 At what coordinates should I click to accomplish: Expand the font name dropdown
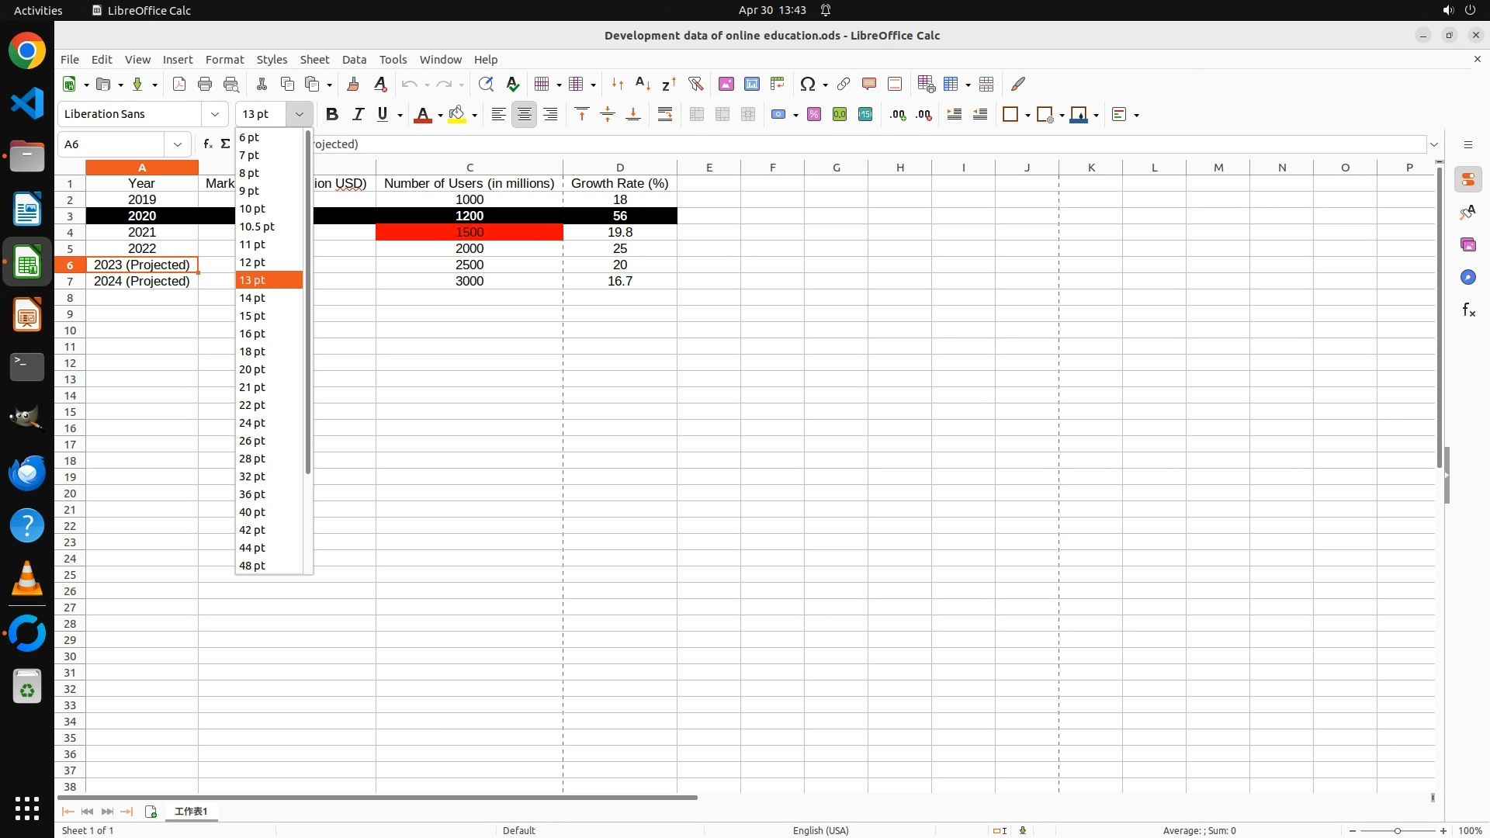(215, 114)
